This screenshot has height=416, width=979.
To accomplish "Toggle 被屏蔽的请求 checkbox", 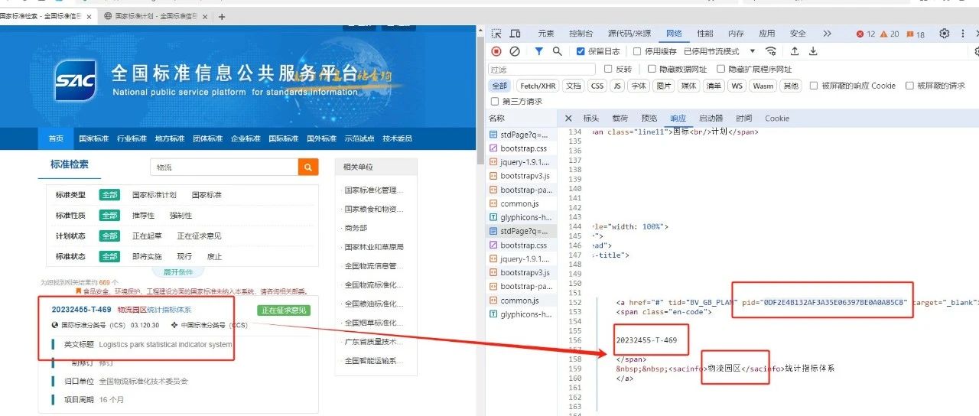I will (x=909, y=86).
